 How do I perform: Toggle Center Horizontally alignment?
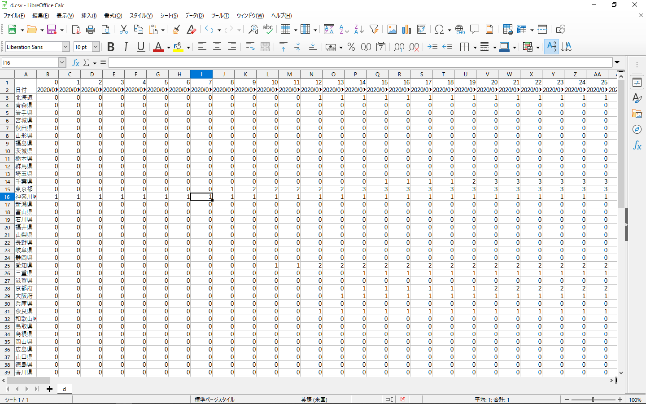click(x=217, y=47)
